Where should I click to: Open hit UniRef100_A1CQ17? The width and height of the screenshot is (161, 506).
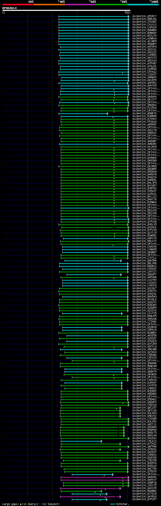[144, 288]
